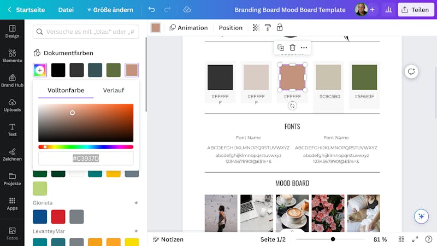Add a new document color
This screenshot has width=437, height=246.
point(40,70)
